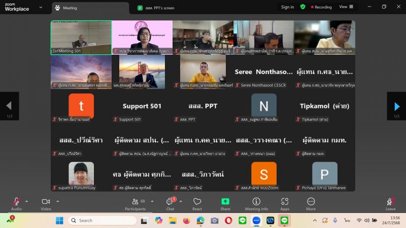
Task: Click the Sign in link
Action: point(287,7)
